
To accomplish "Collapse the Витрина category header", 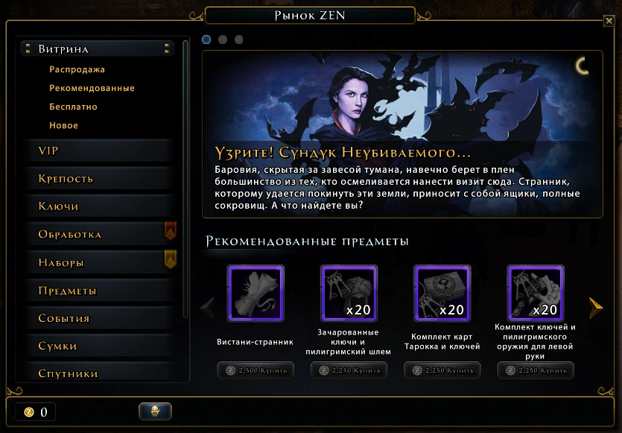I will 98,49.
